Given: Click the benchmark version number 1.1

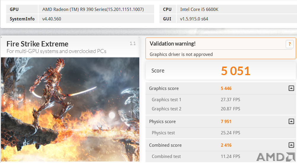Looking at the screenshot, I should click(x=132, y=43).
